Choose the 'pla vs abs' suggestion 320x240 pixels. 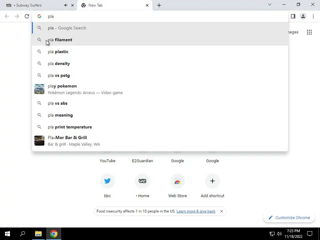160,103
